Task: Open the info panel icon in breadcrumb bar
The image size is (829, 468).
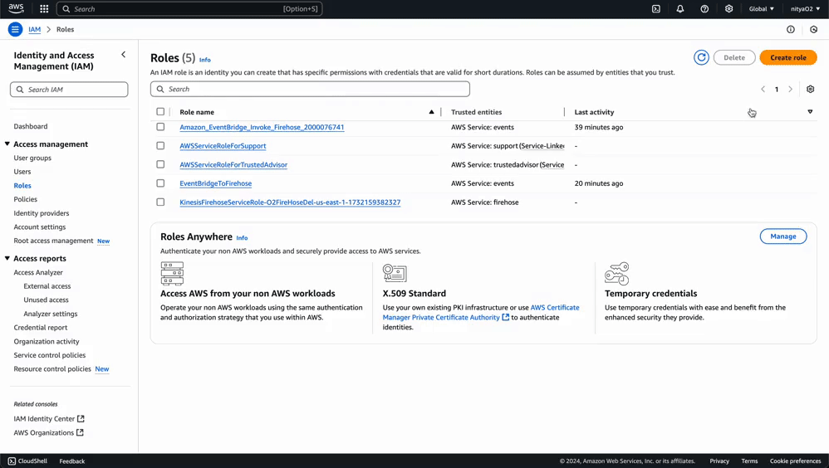Action: coord(791,30)
